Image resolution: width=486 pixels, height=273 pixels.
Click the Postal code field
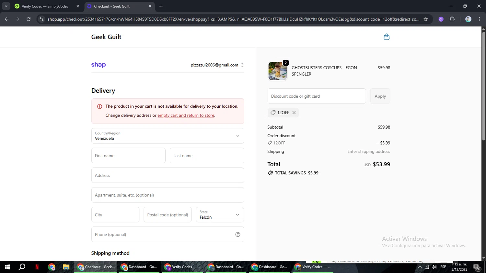coord(168,215)
